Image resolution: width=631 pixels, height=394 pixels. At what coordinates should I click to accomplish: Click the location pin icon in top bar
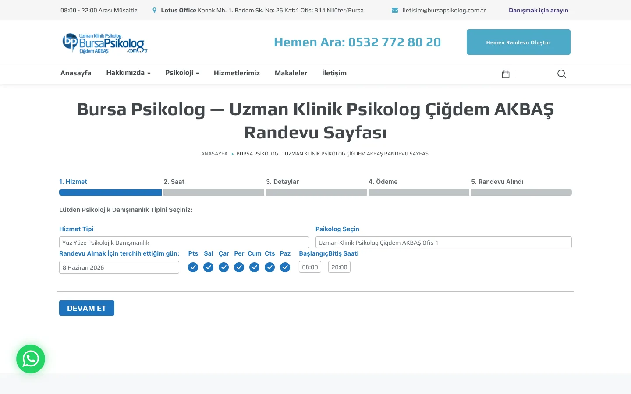tap(154, 10)
